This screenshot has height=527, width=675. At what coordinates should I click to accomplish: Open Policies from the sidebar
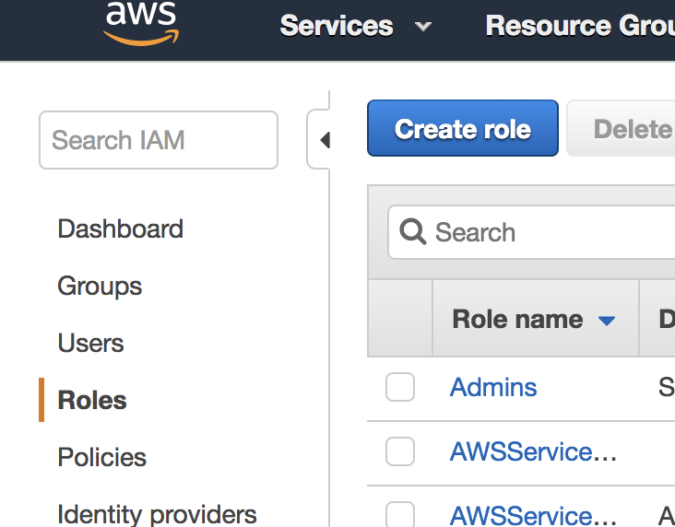(101, 457)
